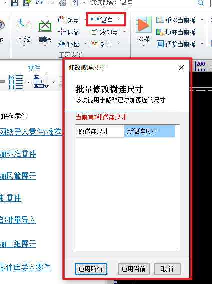Open the 加标准零件 link
This screenshot has width=212, height=284.
click(x=18, y=154)
